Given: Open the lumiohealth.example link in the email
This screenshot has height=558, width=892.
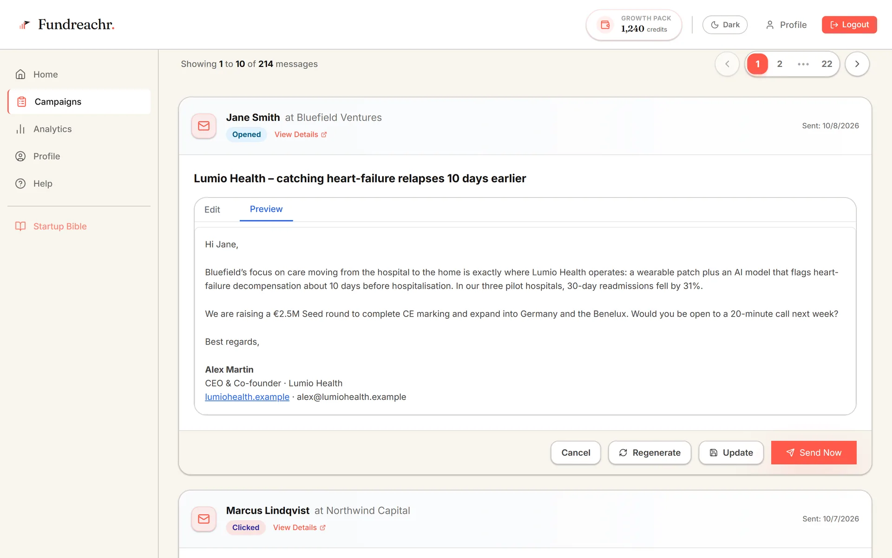Looking at the screenshot, I should click(x=247, y=397).
